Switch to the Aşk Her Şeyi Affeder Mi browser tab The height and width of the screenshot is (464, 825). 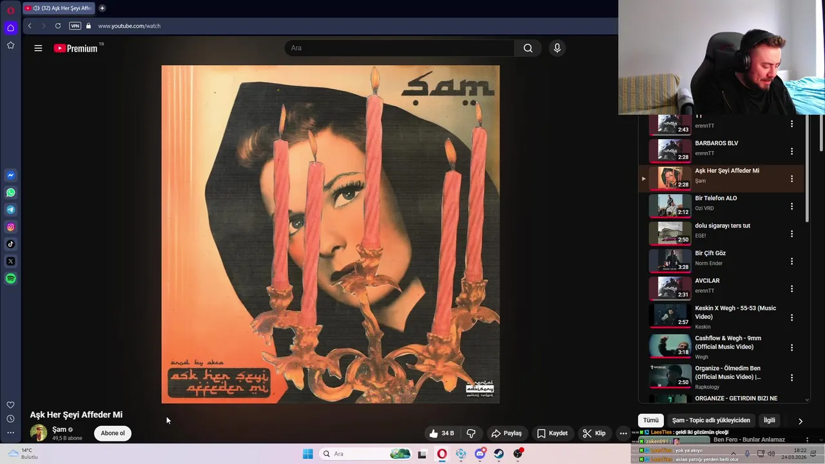point(59,8)
